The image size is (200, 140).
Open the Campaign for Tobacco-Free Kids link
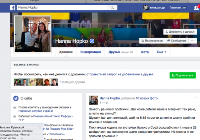pyautogui.click(x=58, y=129)
